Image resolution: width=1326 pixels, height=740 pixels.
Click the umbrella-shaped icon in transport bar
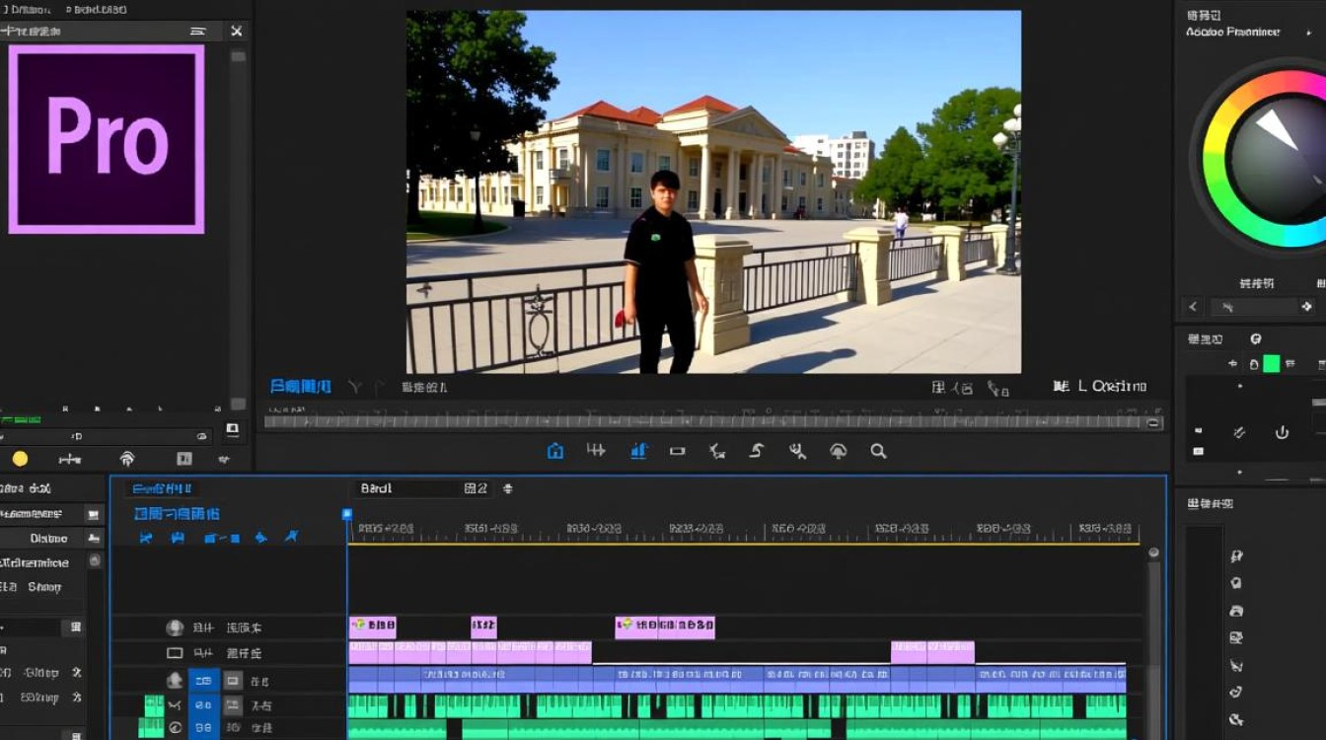pos(839,451)
